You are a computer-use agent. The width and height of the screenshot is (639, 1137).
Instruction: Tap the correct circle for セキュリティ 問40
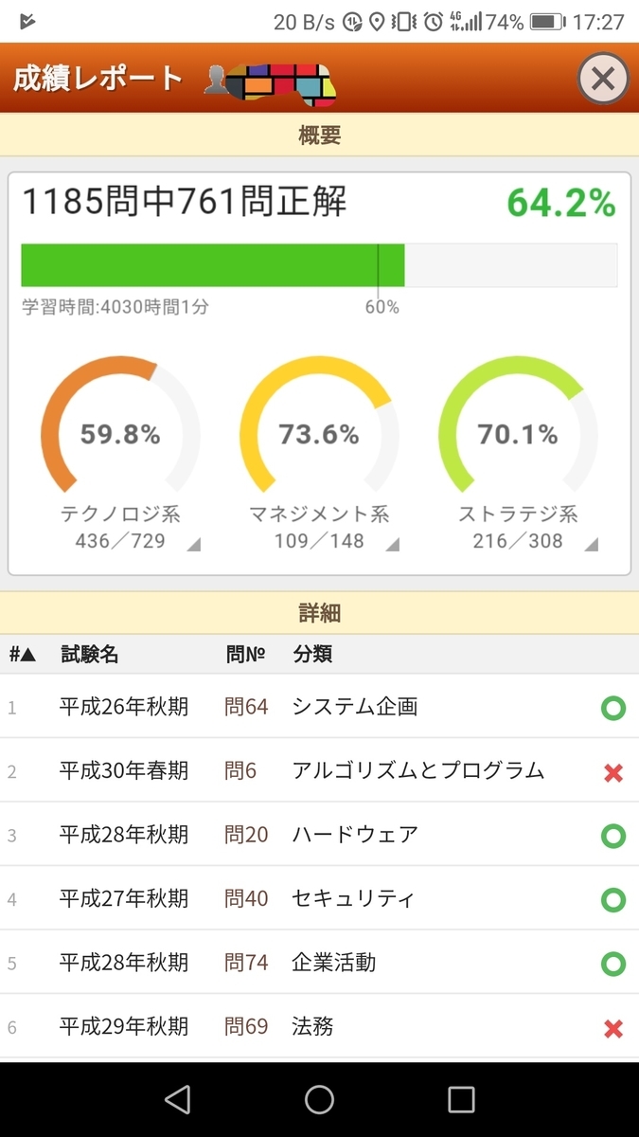coord(613,898)
